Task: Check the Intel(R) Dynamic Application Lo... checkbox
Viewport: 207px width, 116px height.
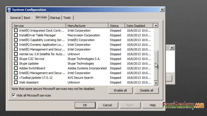Action: coord(16,44)
